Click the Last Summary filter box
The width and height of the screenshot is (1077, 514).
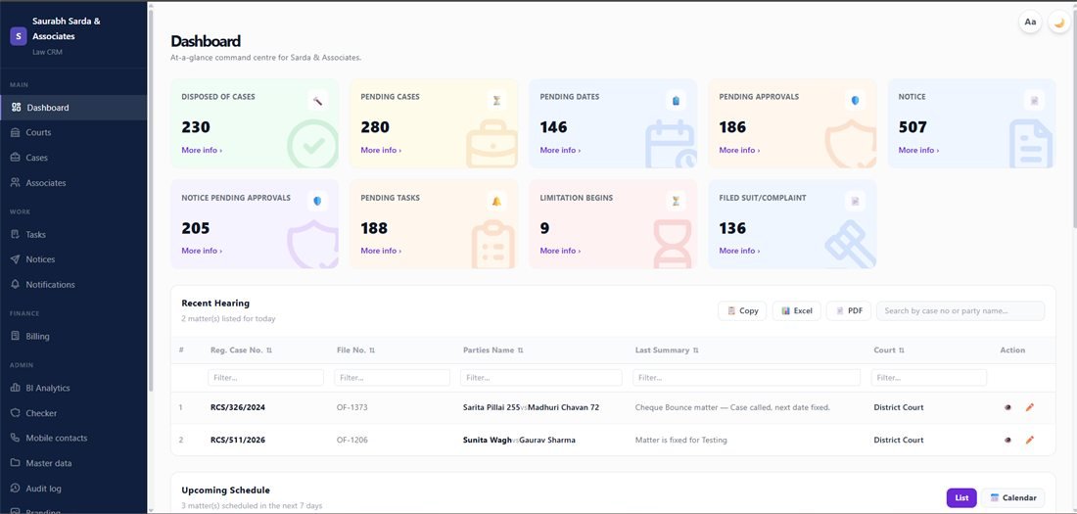coord(746,377)
